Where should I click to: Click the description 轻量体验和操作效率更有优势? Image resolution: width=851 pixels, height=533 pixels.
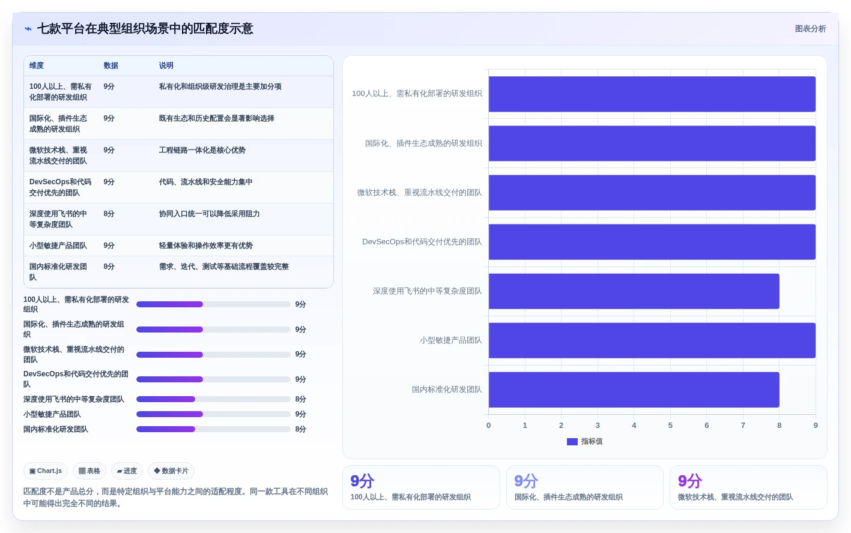point(206,245)
